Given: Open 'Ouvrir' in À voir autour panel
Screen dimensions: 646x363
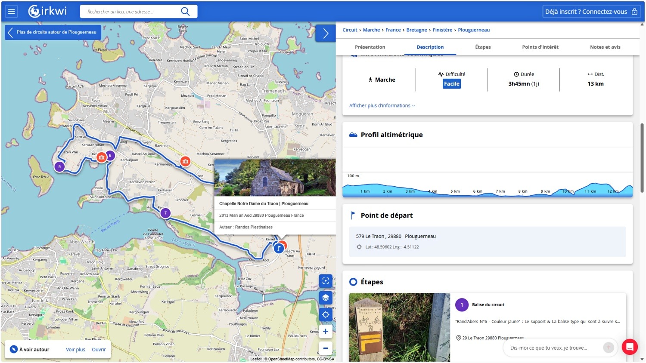Looking at the screenshot, I should (99, 350).
